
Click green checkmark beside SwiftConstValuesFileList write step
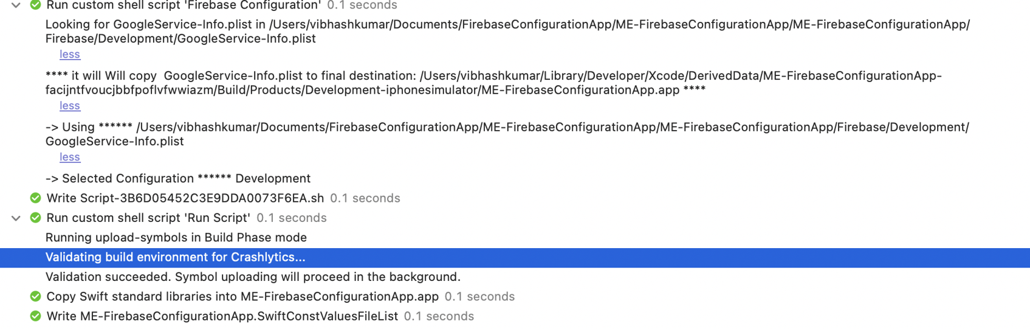pos(36,316)
